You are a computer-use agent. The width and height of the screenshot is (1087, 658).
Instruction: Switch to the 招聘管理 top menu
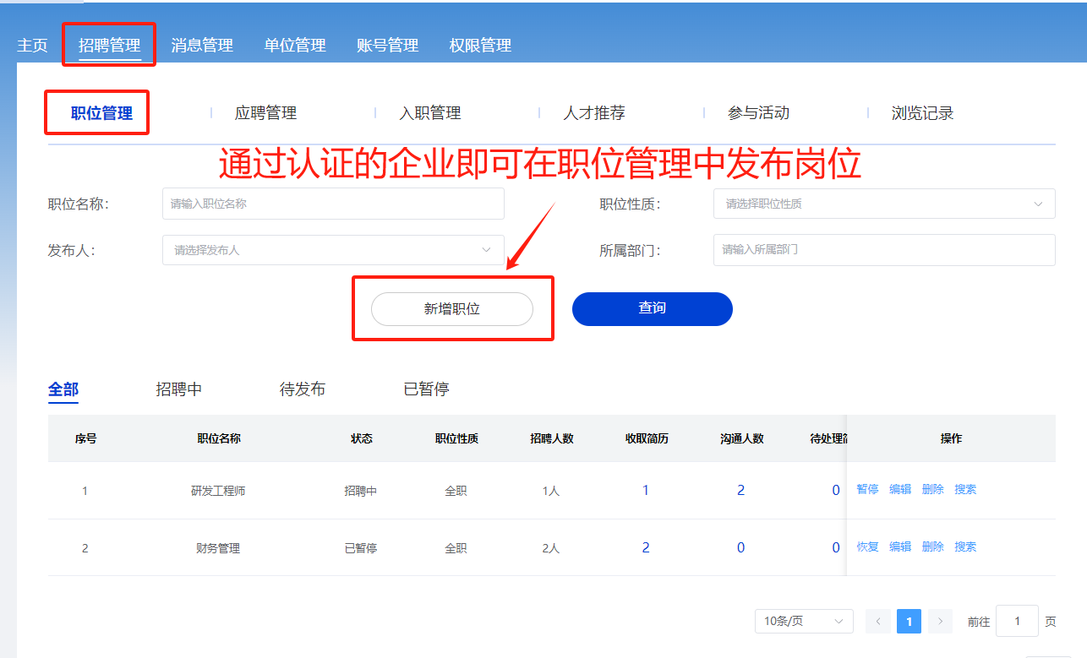(109, 45)
